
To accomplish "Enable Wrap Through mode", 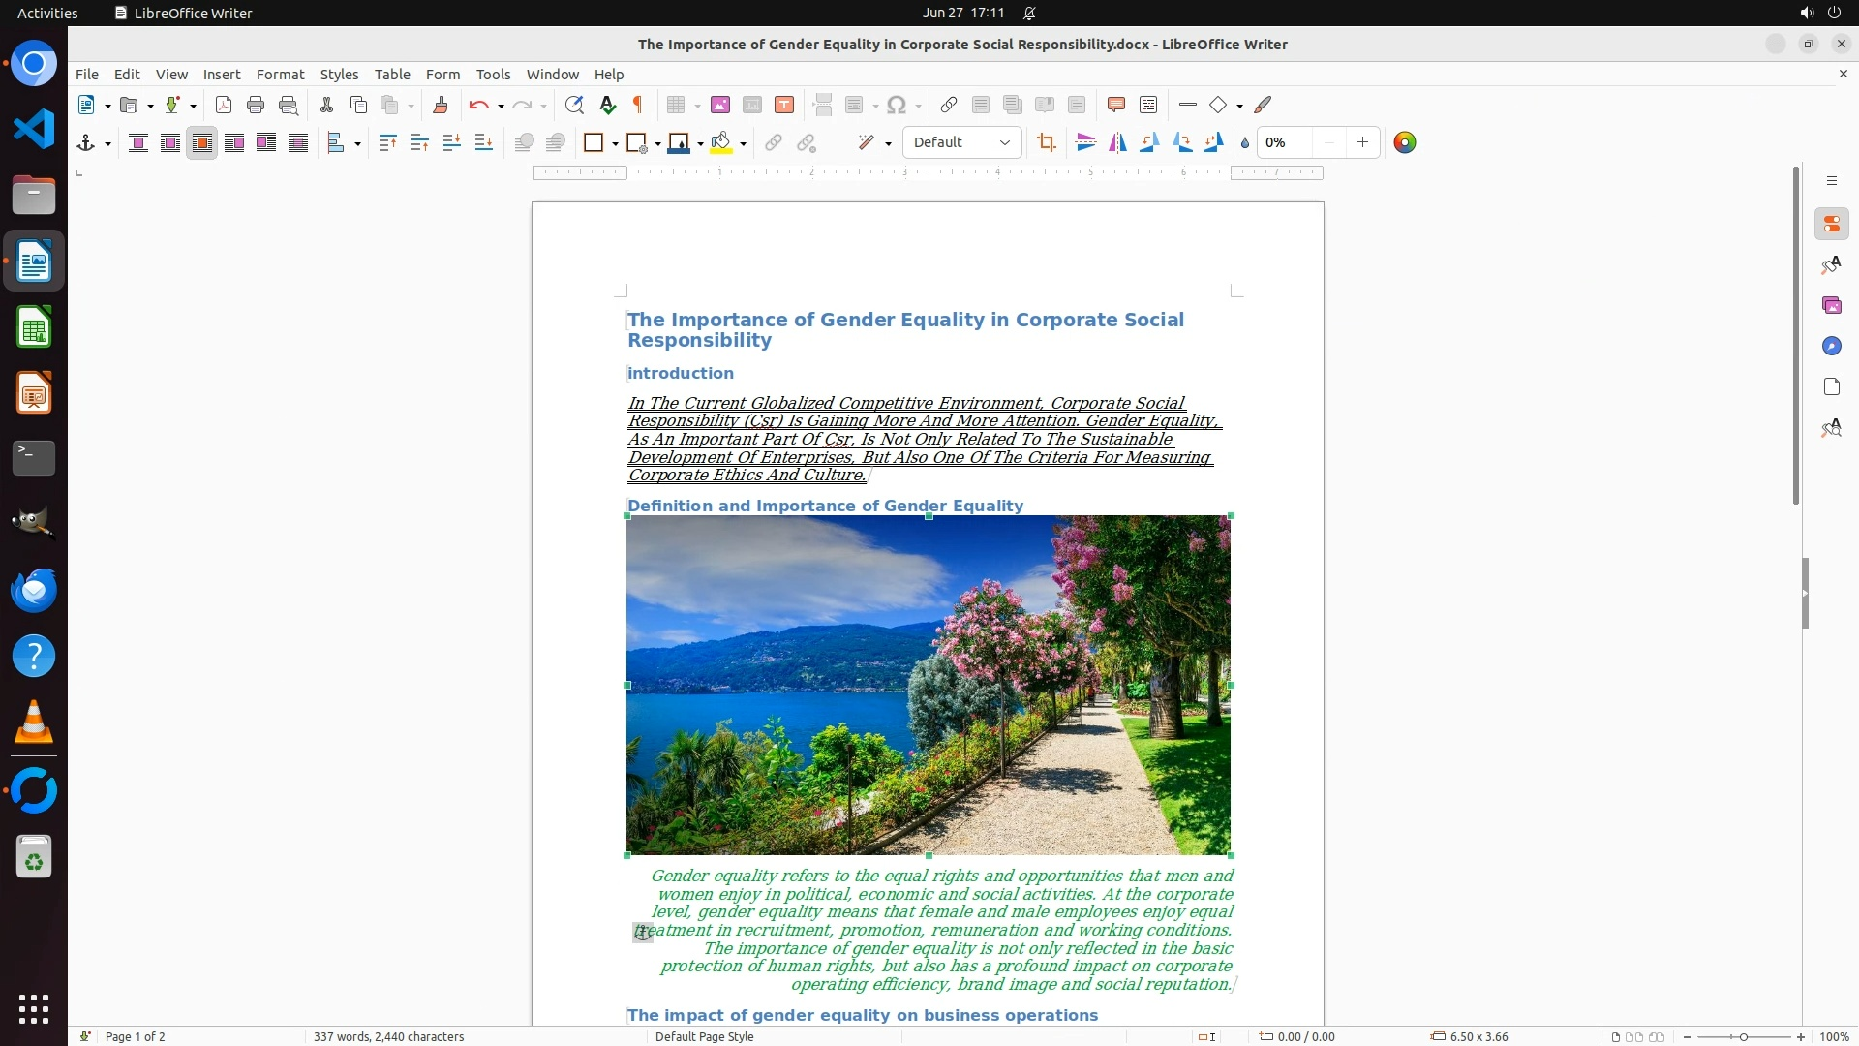I will 298,143.
